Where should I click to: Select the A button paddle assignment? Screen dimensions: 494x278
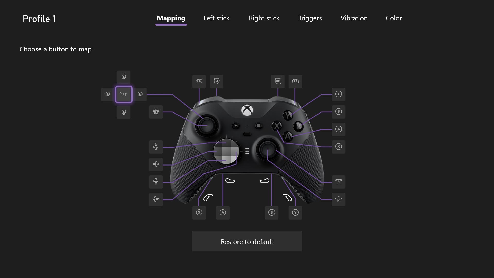223,212
